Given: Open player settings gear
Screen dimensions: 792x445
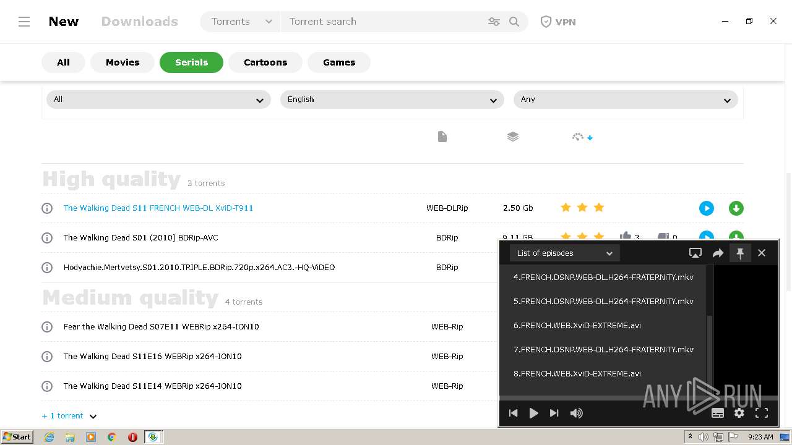Looking at the screenshot, I should 739,413.
